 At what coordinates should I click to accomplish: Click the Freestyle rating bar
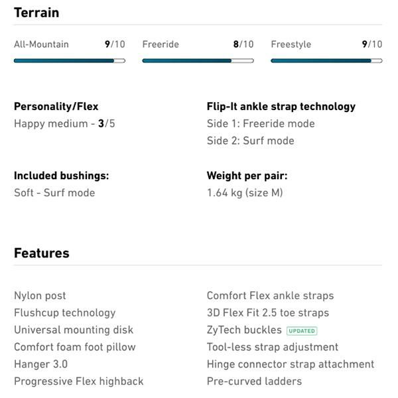tap(326, 60)
